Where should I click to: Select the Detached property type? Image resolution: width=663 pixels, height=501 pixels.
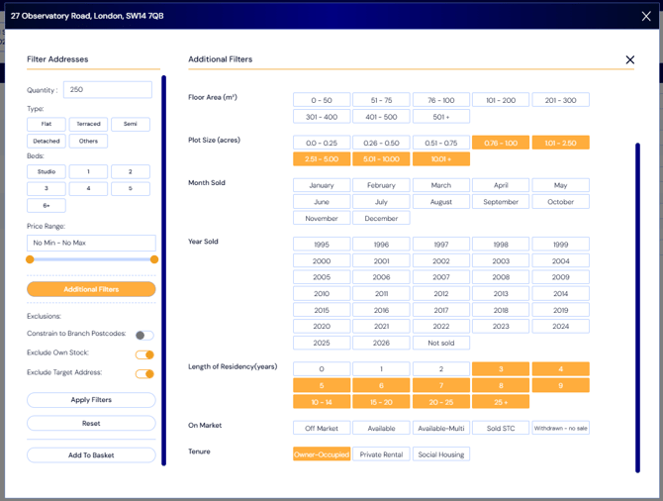click(47, 141)
